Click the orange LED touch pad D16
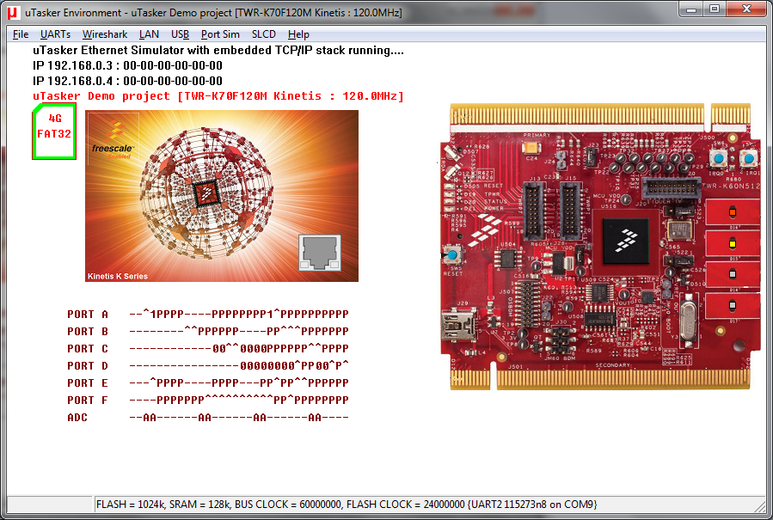 click(733, 212)
